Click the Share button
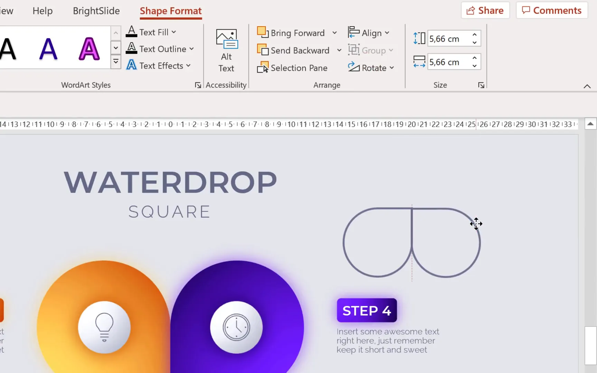The image size is (597, 373). pos(485,10)
